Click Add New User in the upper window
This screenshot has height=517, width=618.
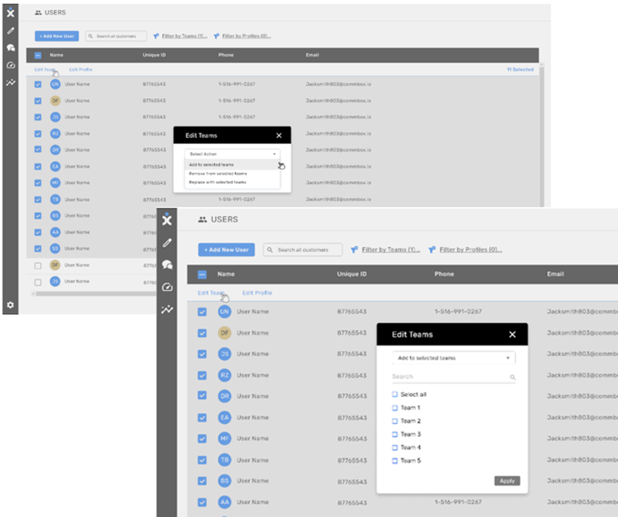57,36
